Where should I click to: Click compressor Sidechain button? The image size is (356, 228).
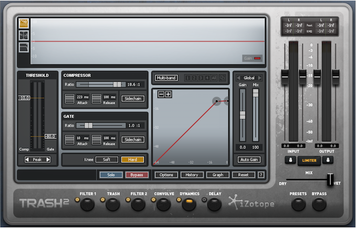(x=133, y=99)
